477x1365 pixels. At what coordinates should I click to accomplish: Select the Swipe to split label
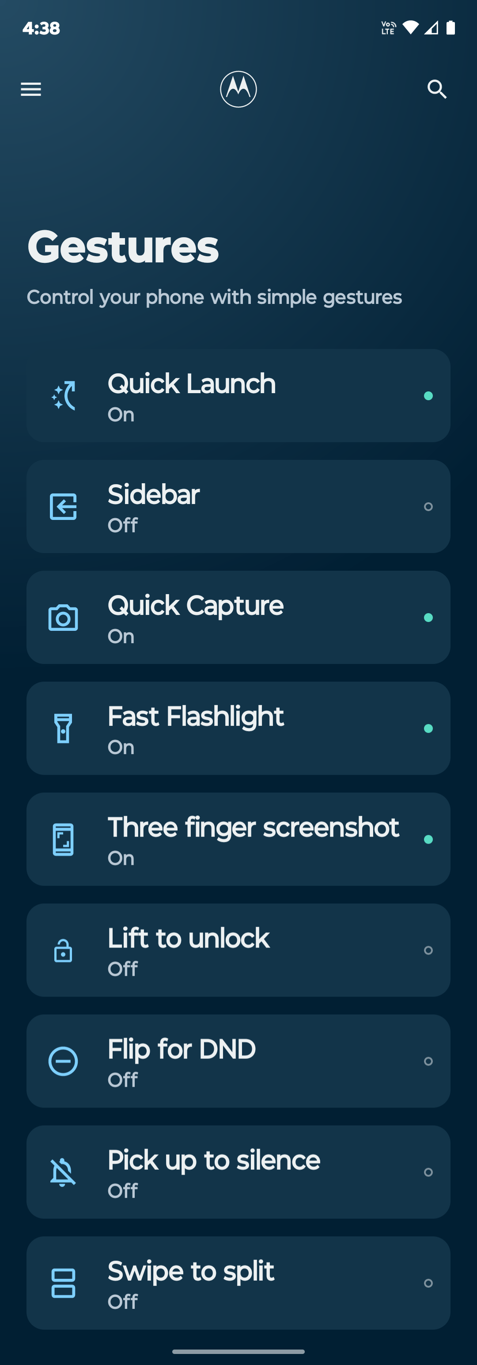[x=191, y=1271]
